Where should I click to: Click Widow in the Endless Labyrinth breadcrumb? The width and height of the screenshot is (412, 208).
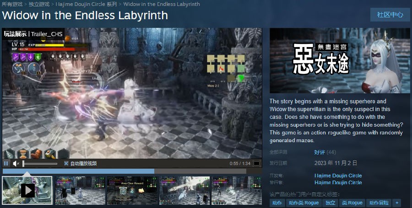(162, 4)
